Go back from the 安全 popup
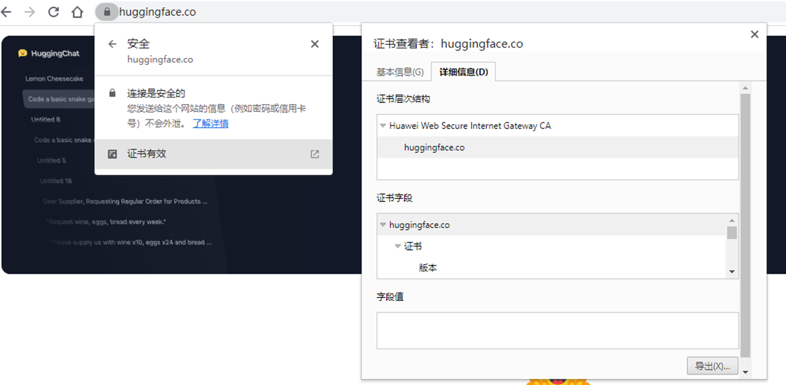 point(112,44)
